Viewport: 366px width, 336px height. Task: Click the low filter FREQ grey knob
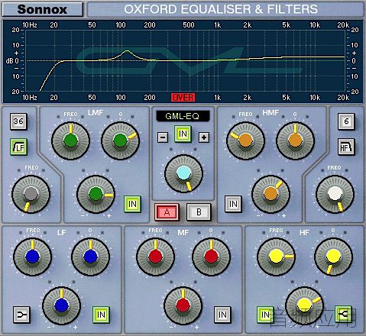coord(31,194)
